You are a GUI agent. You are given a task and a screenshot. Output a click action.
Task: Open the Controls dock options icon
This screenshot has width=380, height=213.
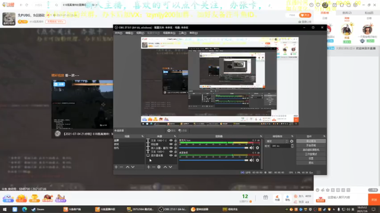tap(324, 136)
